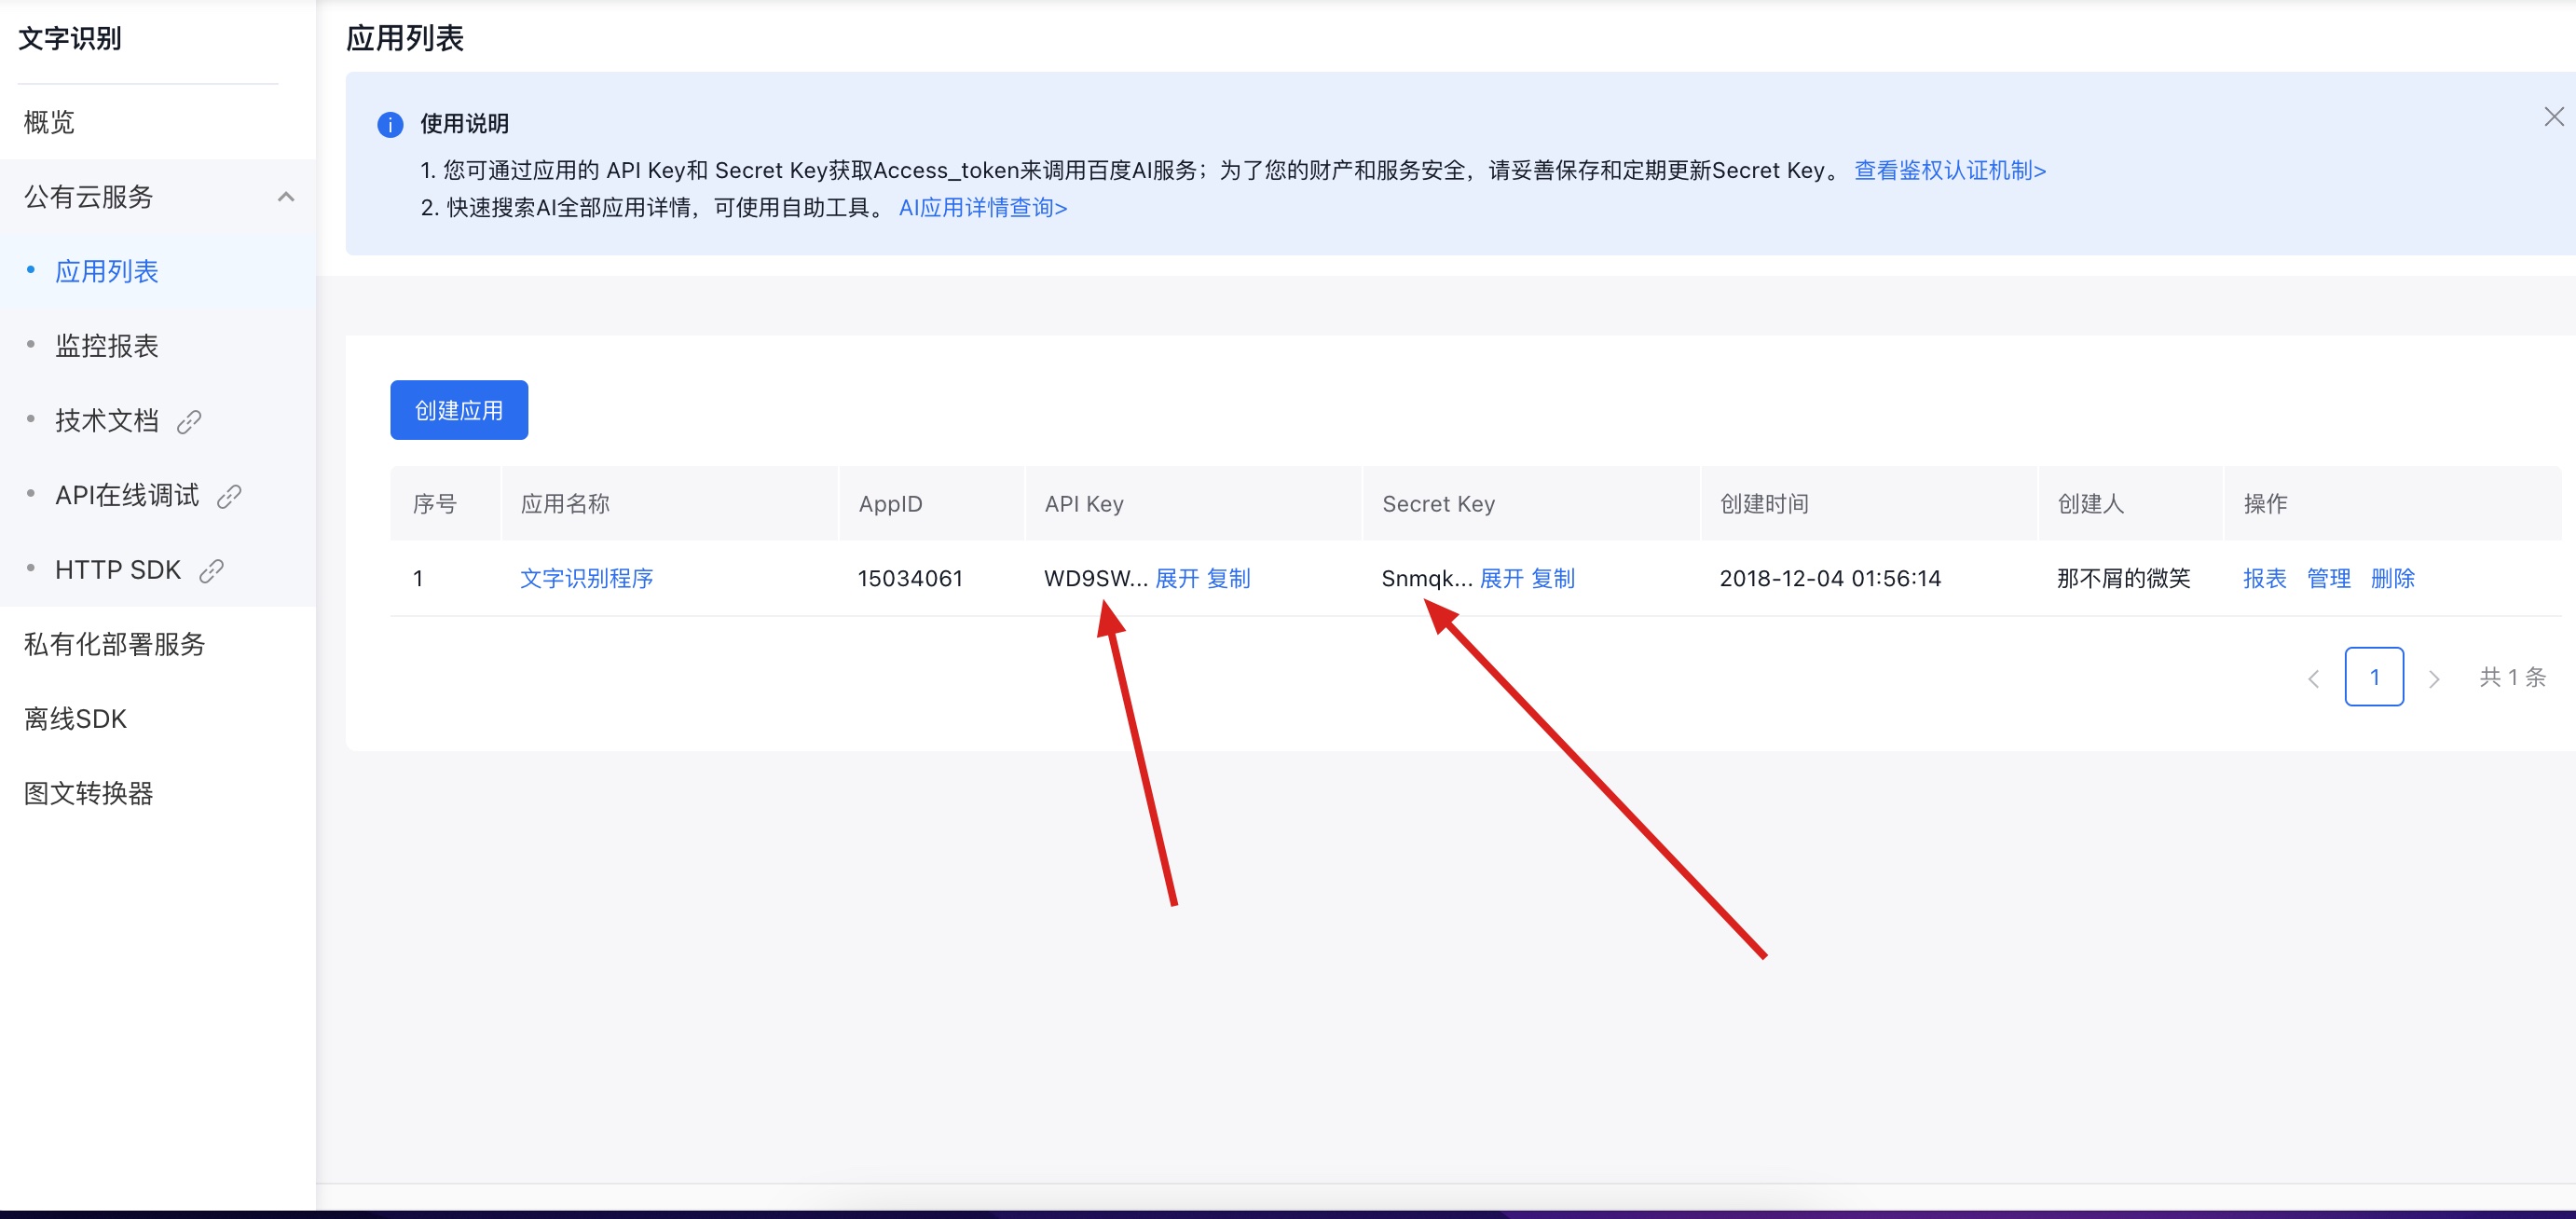The height and width of the screenshot is (1219, 2576).
Task: Open HTTP SDK sidebar entry
Action: [118, 570]
